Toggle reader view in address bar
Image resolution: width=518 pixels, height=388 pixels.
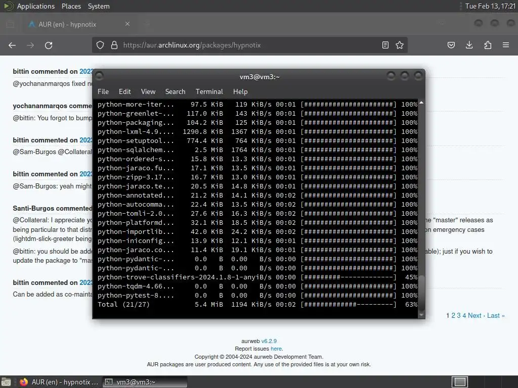385,45
